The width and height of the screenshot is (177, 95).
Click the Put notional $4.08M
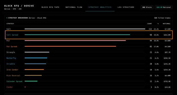pos(168,41)
